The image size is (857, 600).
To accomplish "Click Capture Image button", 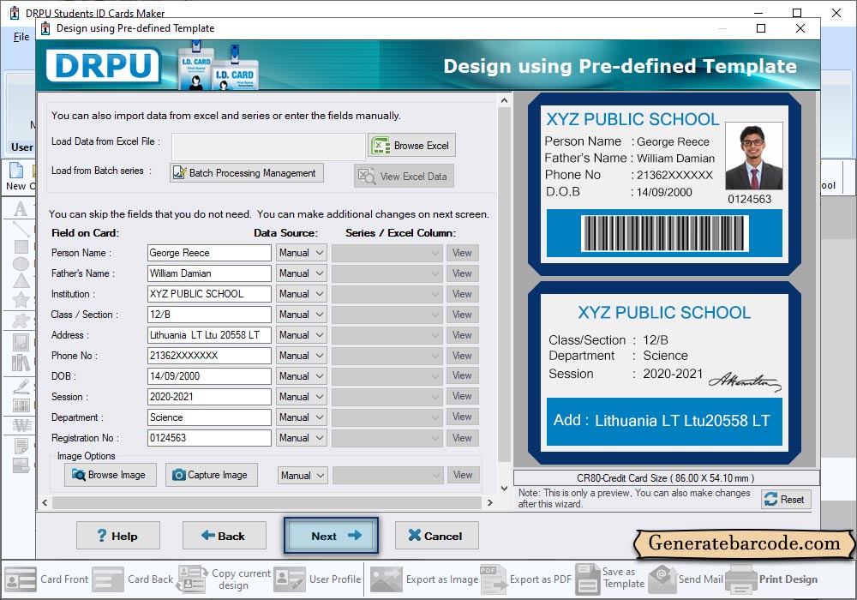I will (211, 475).
